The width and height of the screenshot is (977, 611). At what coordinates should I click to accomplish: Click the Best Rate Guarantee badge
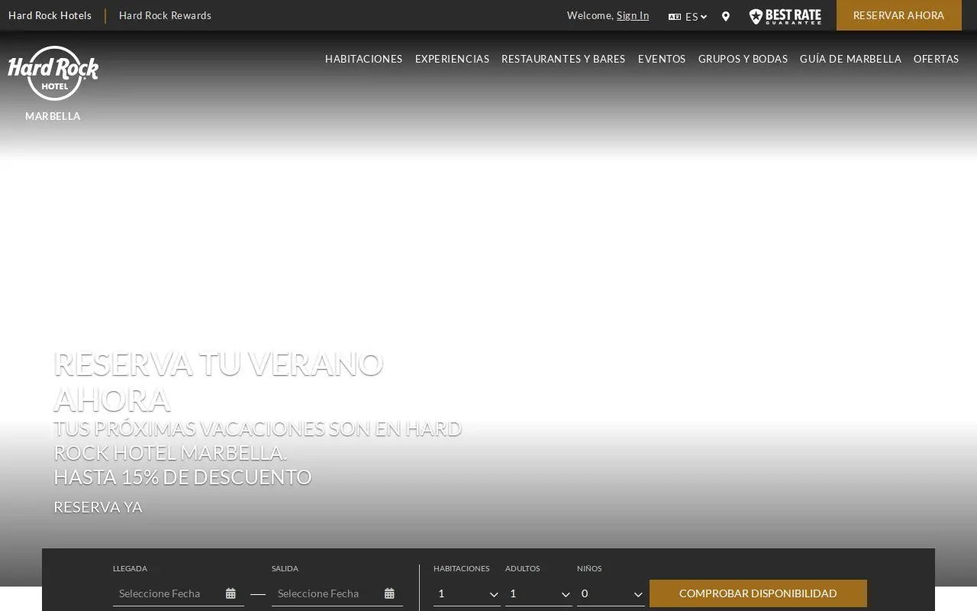(785, 16)
